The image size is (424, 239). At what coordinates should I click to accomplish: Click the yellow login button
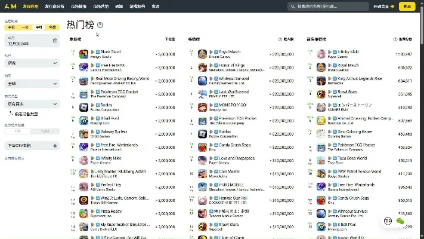407,6
